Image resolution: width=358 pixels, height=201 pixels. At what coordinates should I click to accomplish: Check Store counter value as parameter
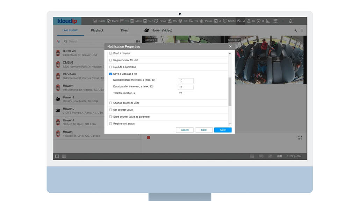(x=110, y=117)
